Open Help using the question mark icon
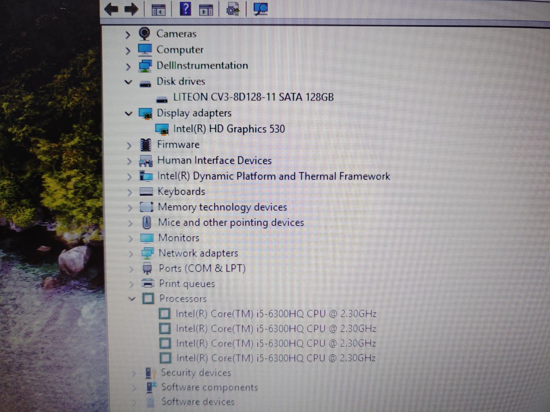 pyautogui.click(x=186, y=9)
